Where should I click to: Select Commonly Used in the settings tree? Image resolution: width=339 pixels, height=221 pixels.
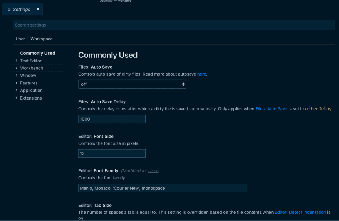[38, 53]
